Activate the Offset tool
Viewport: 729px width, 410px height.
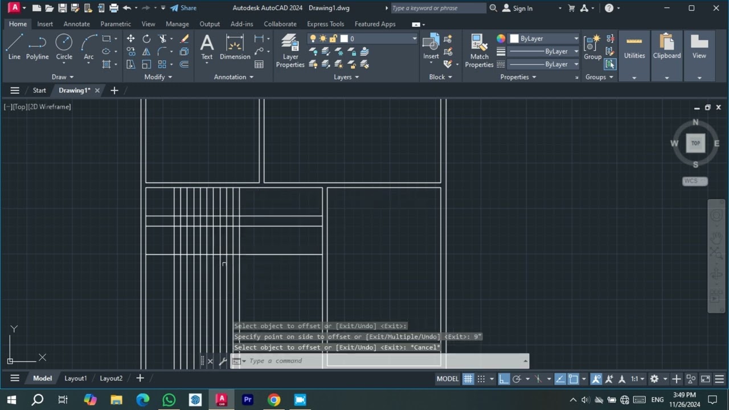tap(184, 64)
